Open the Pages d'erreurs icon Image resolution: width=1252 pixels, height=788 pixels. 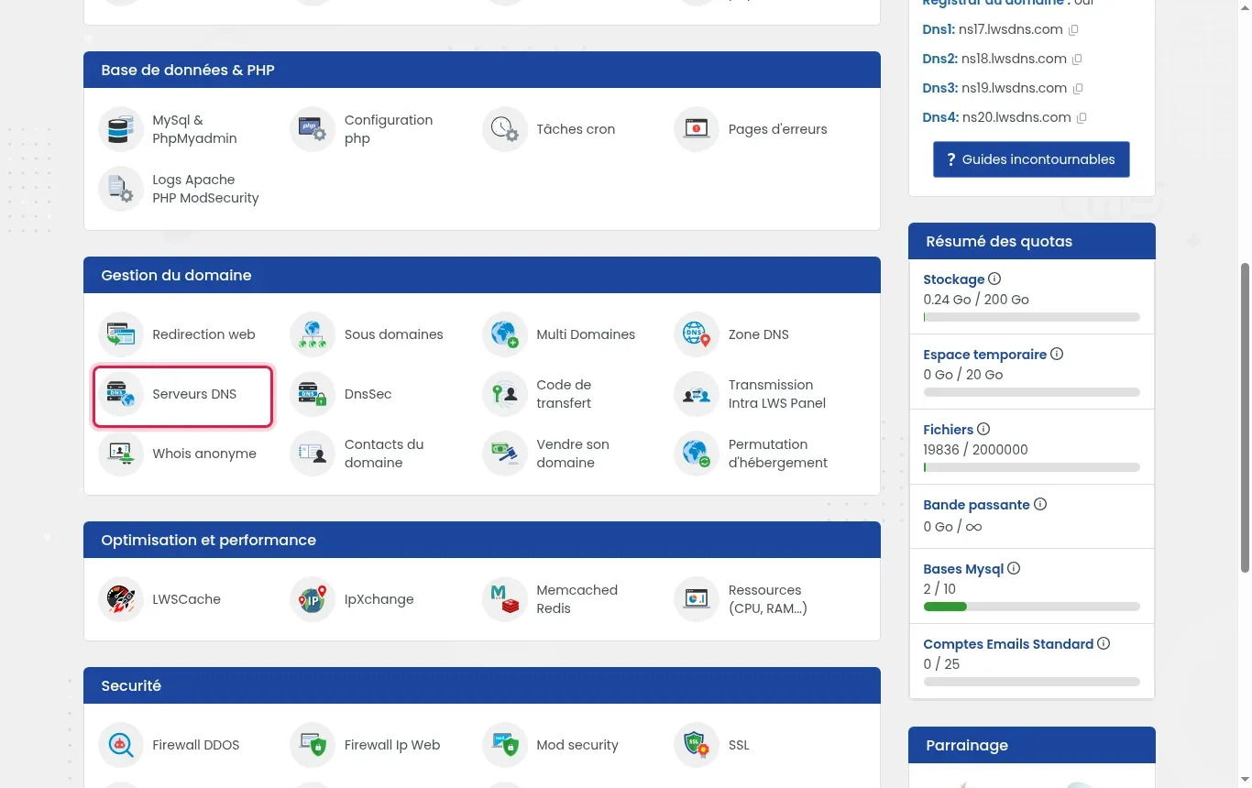click(x=697, y=129)
